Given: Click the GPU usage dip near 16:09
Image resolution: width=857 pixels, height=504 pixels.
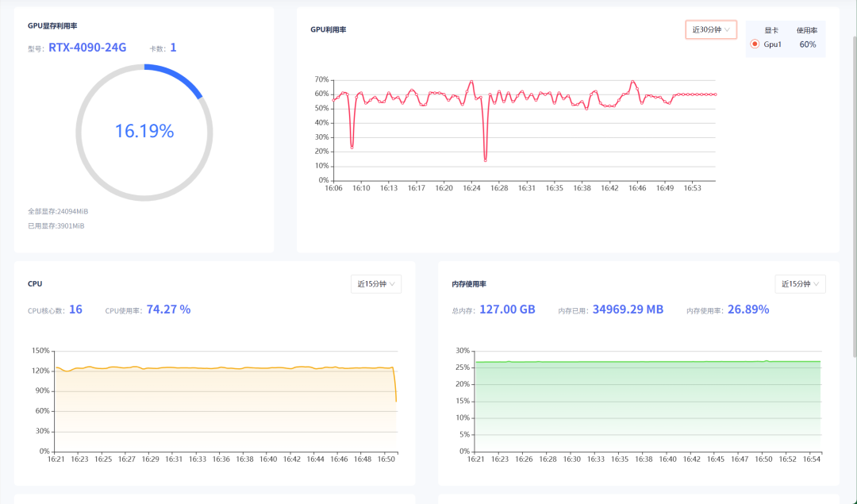Looking at the screenshot, I should click(x=352, y=147).
